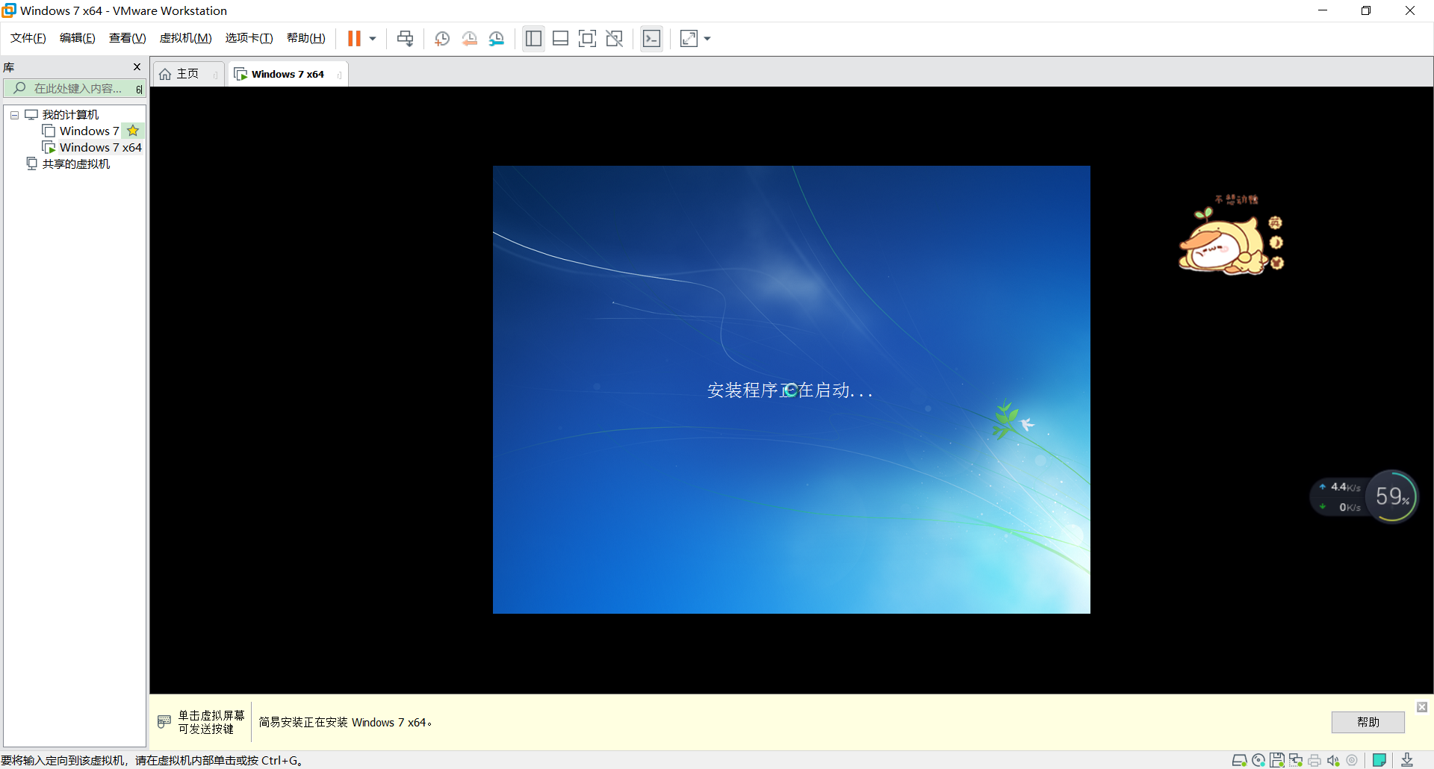This screenshot has height=769, width=1434.
Task: Click the library search input field
Action: (x=75, y=88)
